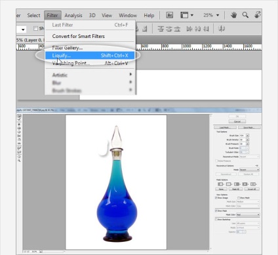Launch Adobe Bridge from the Br icon

click(170, 15)
